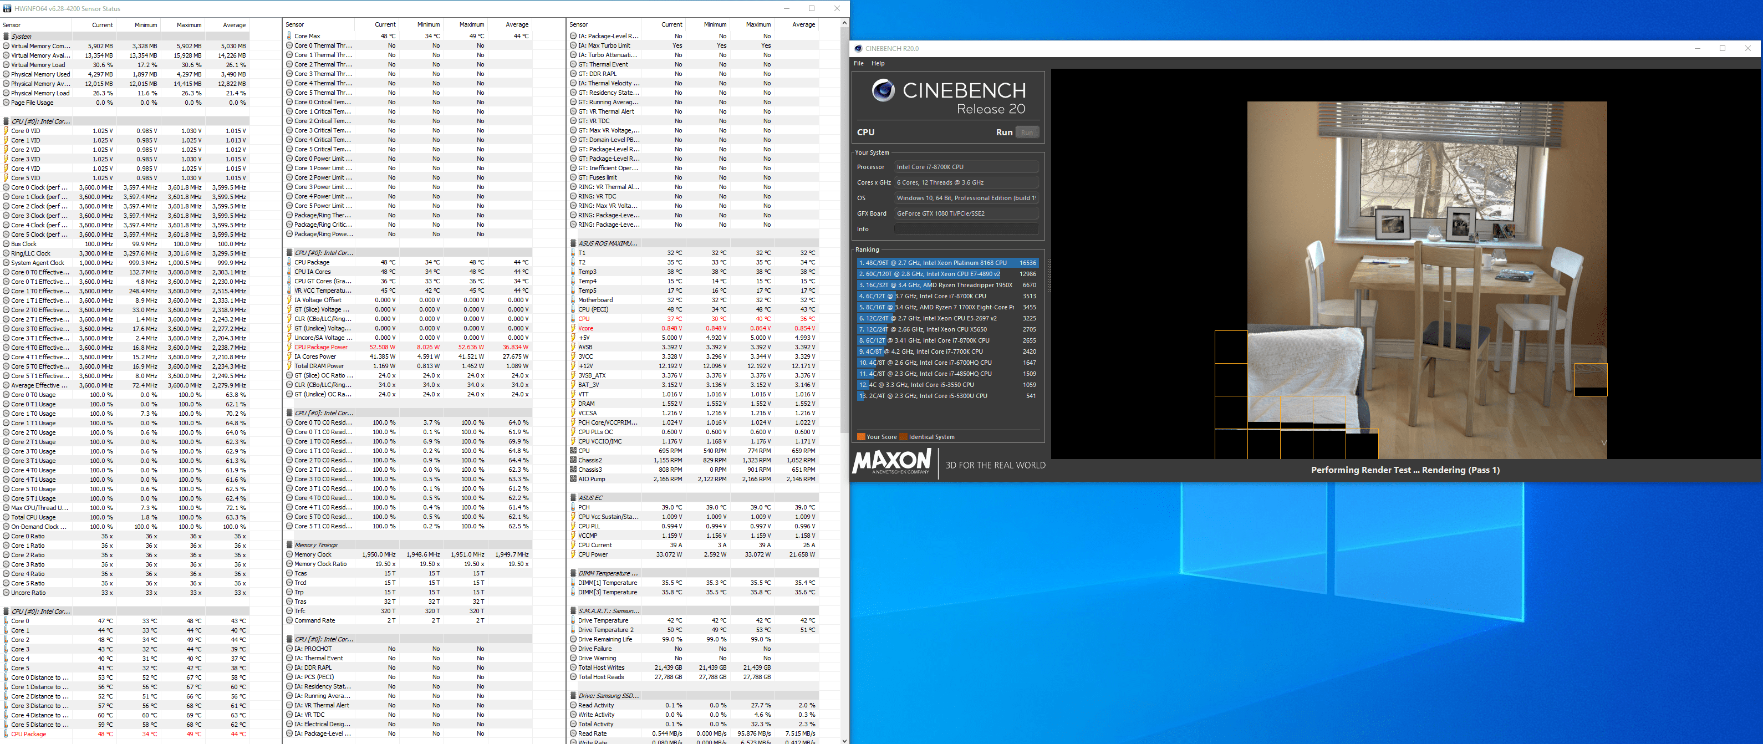Click the icon beside Total CPU Usage

(6, 517)
